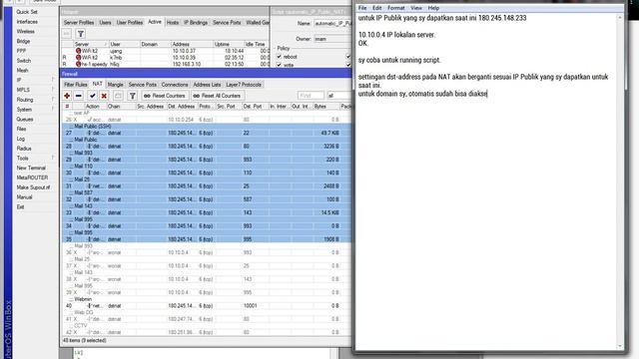
Task: Select NAT rule 40 Webmin port 10001
Action: click(207, 306)
